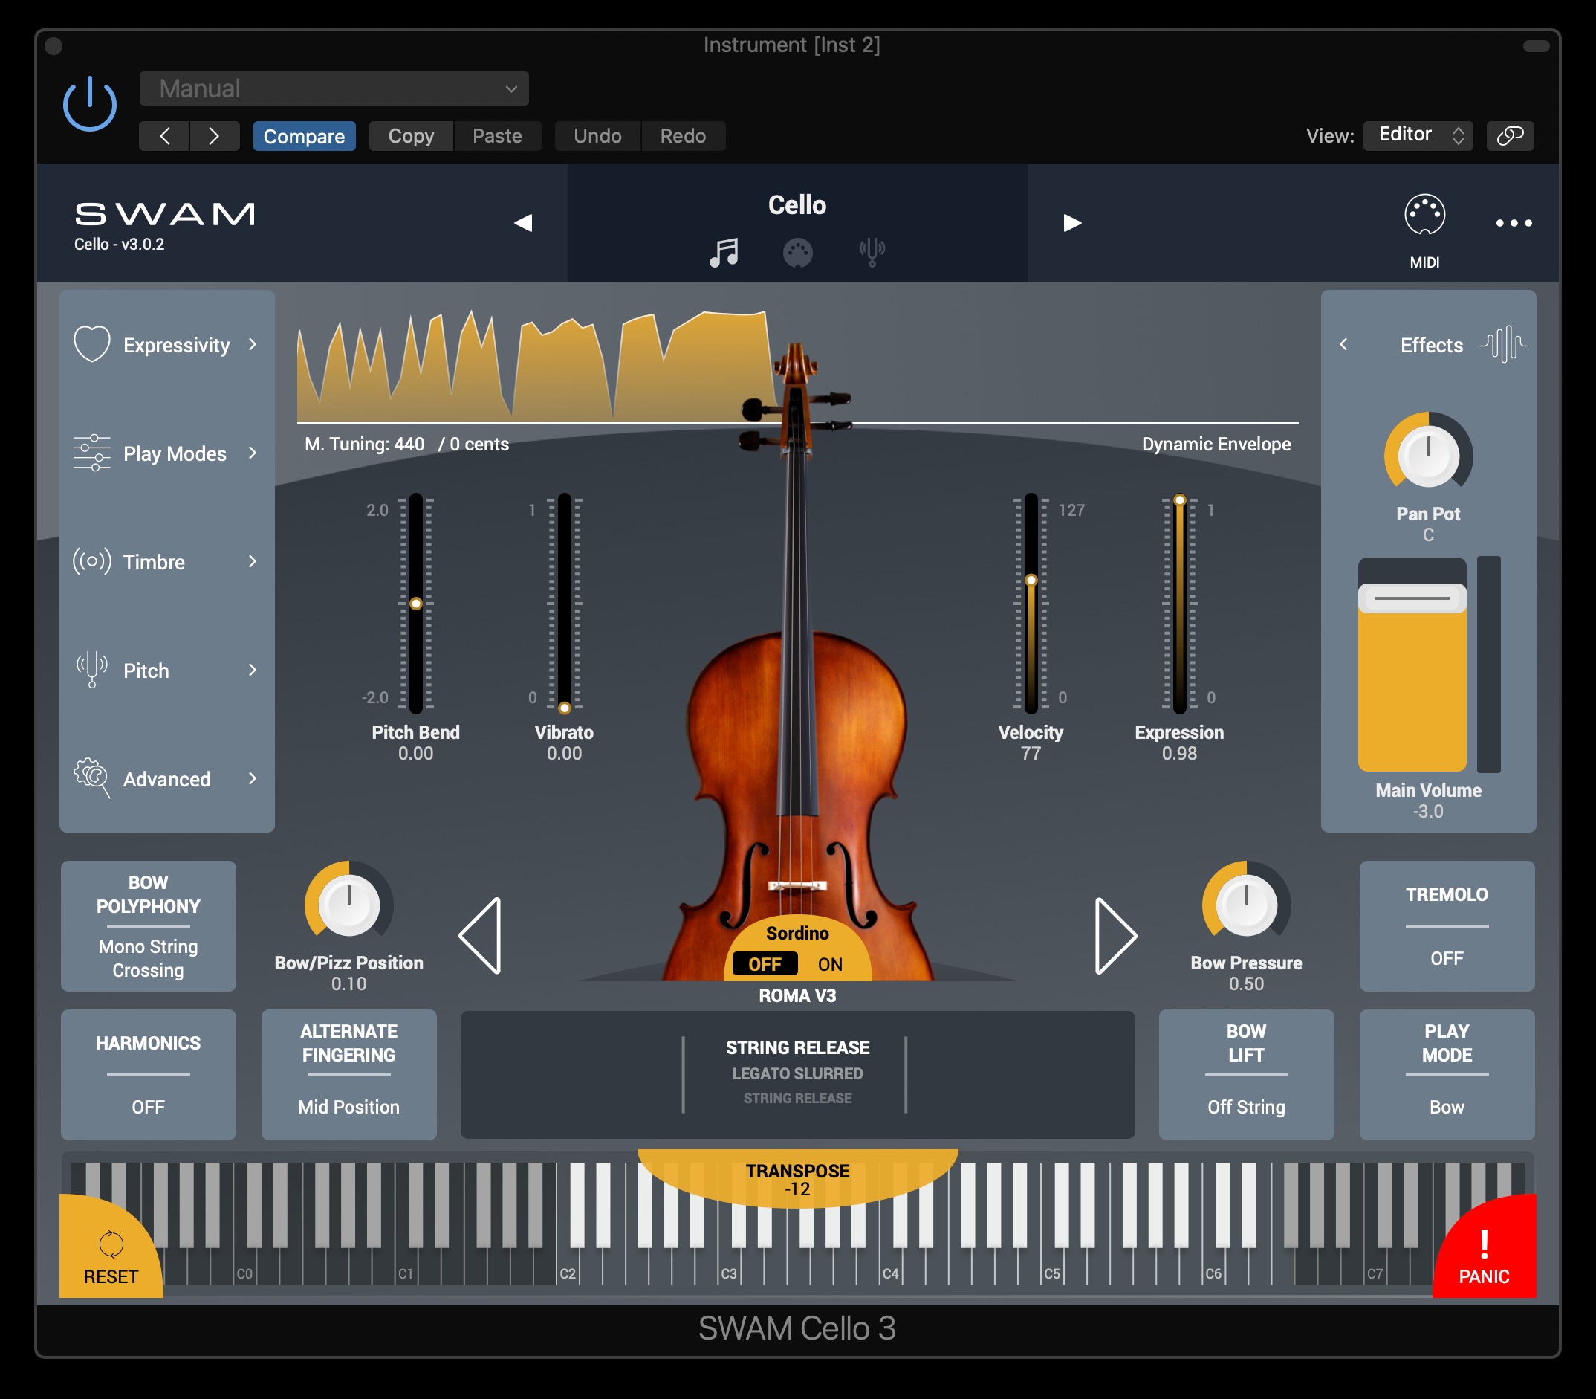This screenshot has height=1399, width=1596.
Task: Click the tuning fork icon under Cello
Action: [871, 252]
